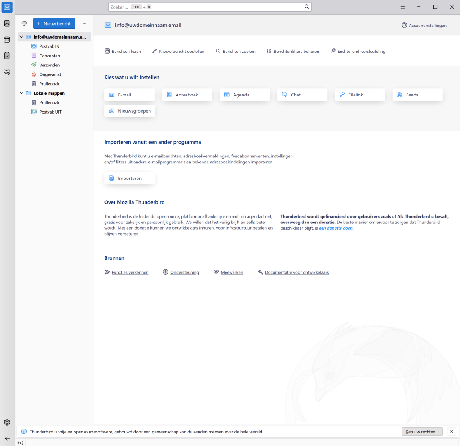The height and width of the screenshot is (446, 460).
Task: Click the envelope icon beside account header
Action: click(108, 25)
